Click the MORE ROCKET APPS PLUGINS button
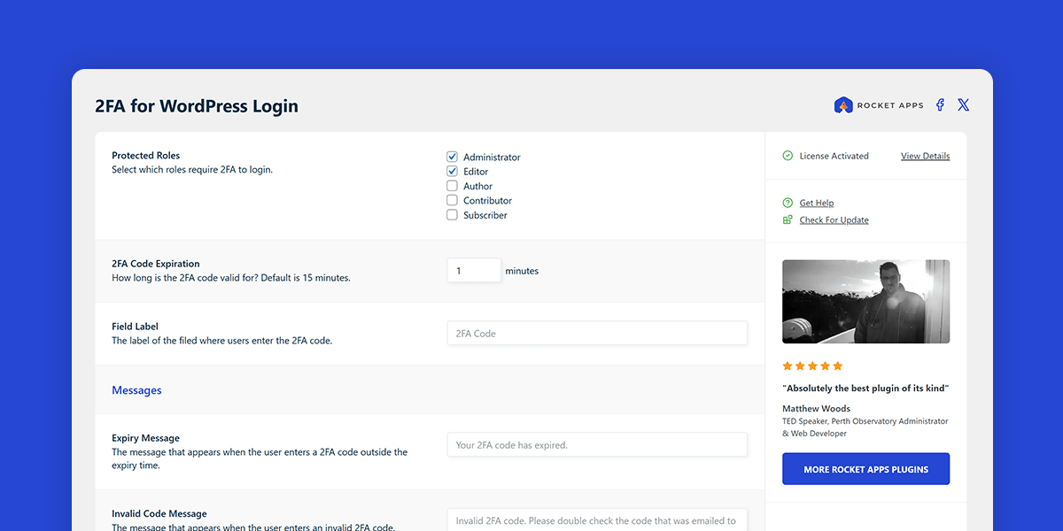This screenshot has height=531, width=1063. point(865,468)
